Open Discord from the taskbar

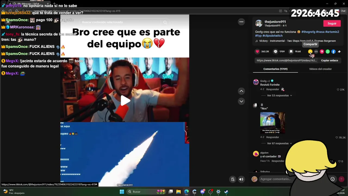coord(202,192)
